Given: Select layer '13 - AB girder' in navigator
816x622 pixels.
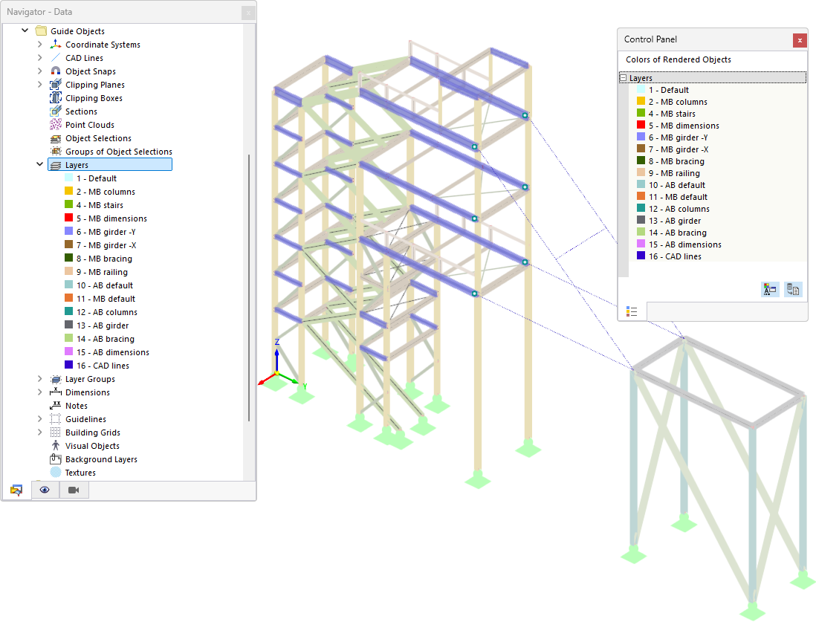Looking at the screenshot, I should coord(103,325).
